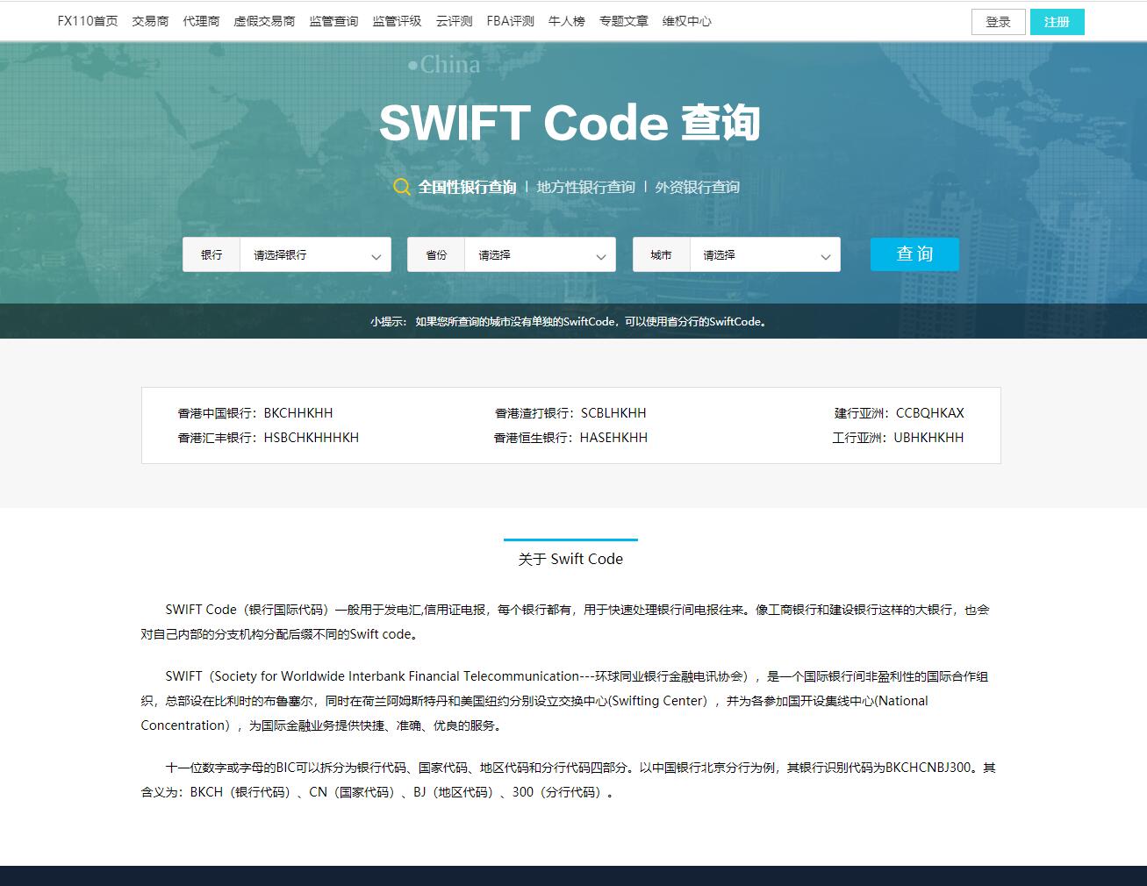Open 牛人榜 navigation item
Screen dimensions: 1147x886
tap(566, 21)
